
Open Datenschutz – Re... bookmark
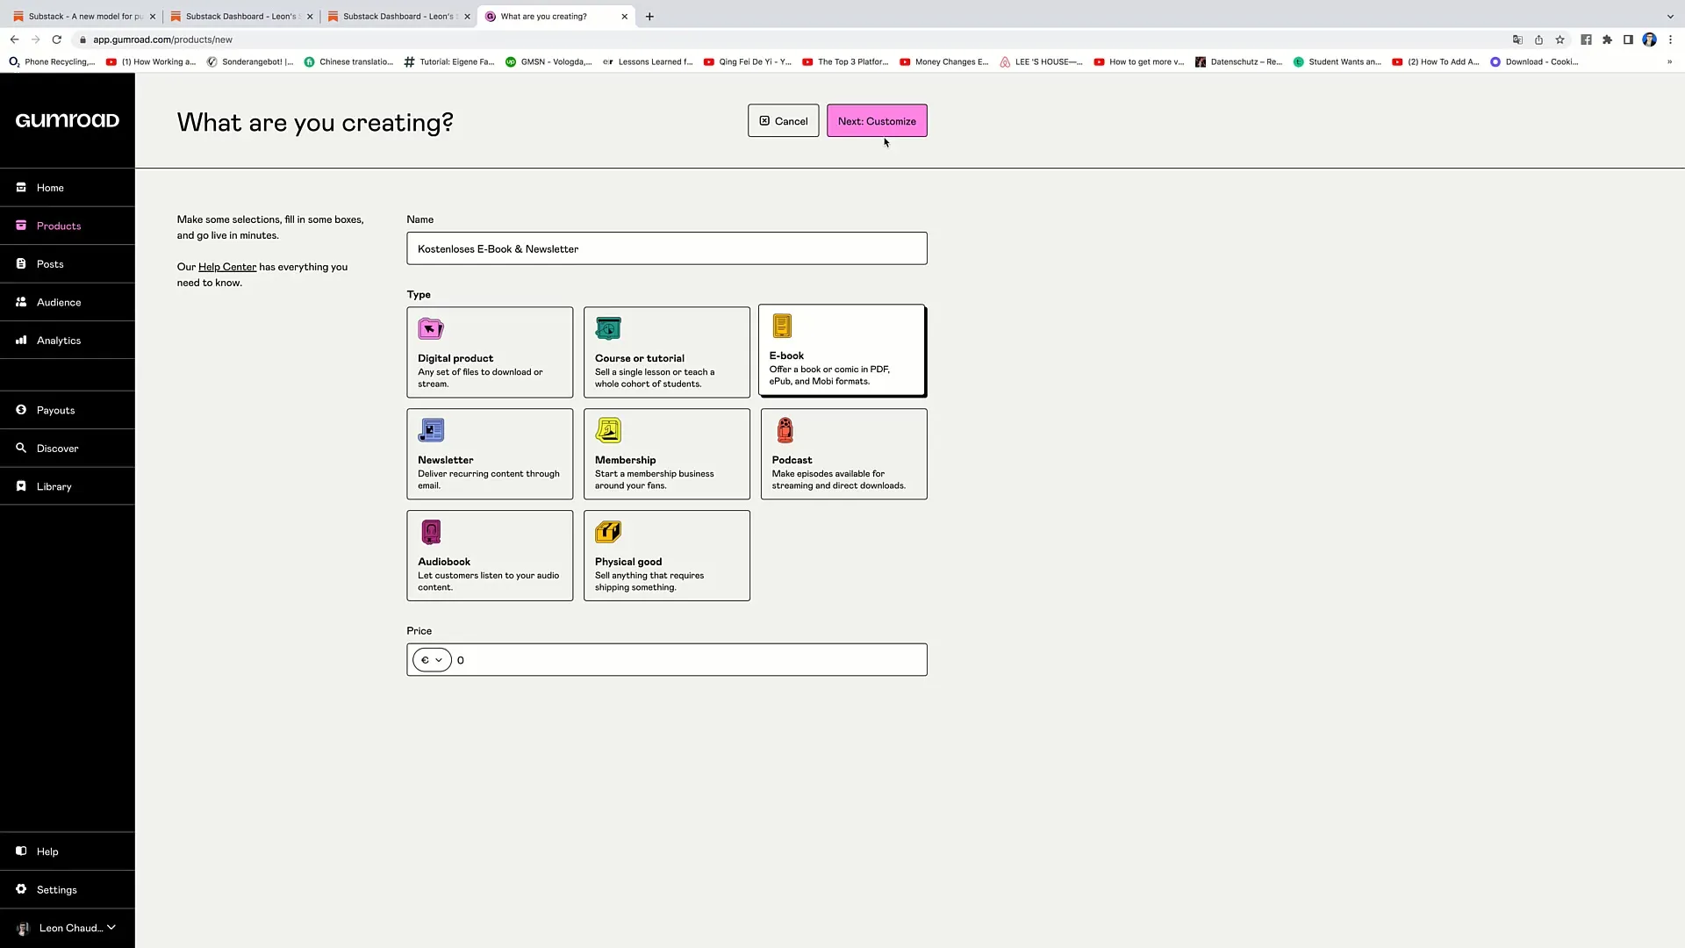[x=1238, y=61]
